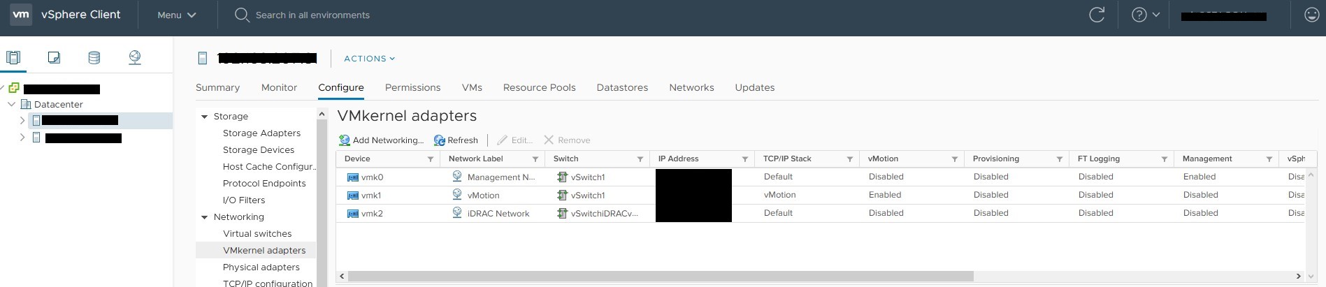
Task: Open the Summary tab
Action: 217,87
